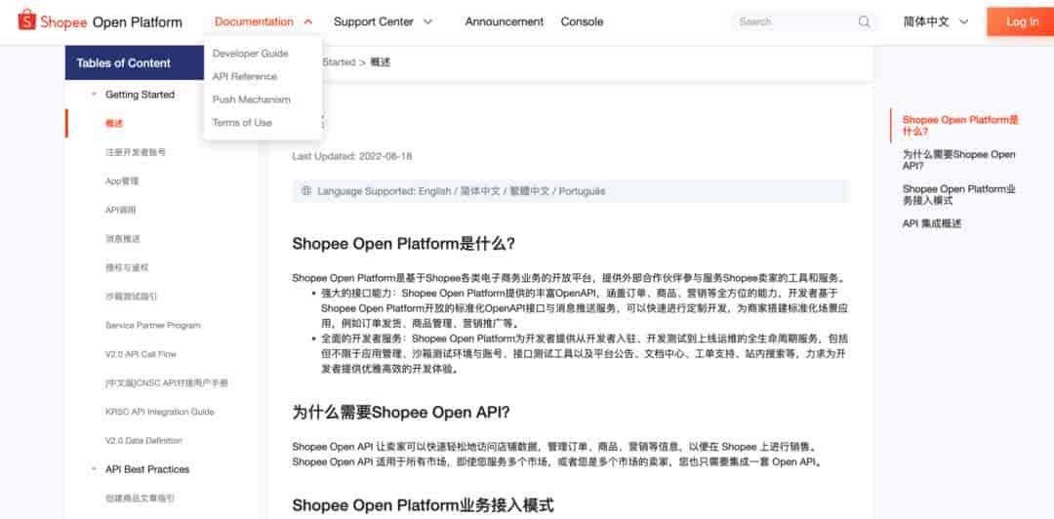1054x519 pixels.
Task: Click the search magnifier icon
Action: (864, 21)
